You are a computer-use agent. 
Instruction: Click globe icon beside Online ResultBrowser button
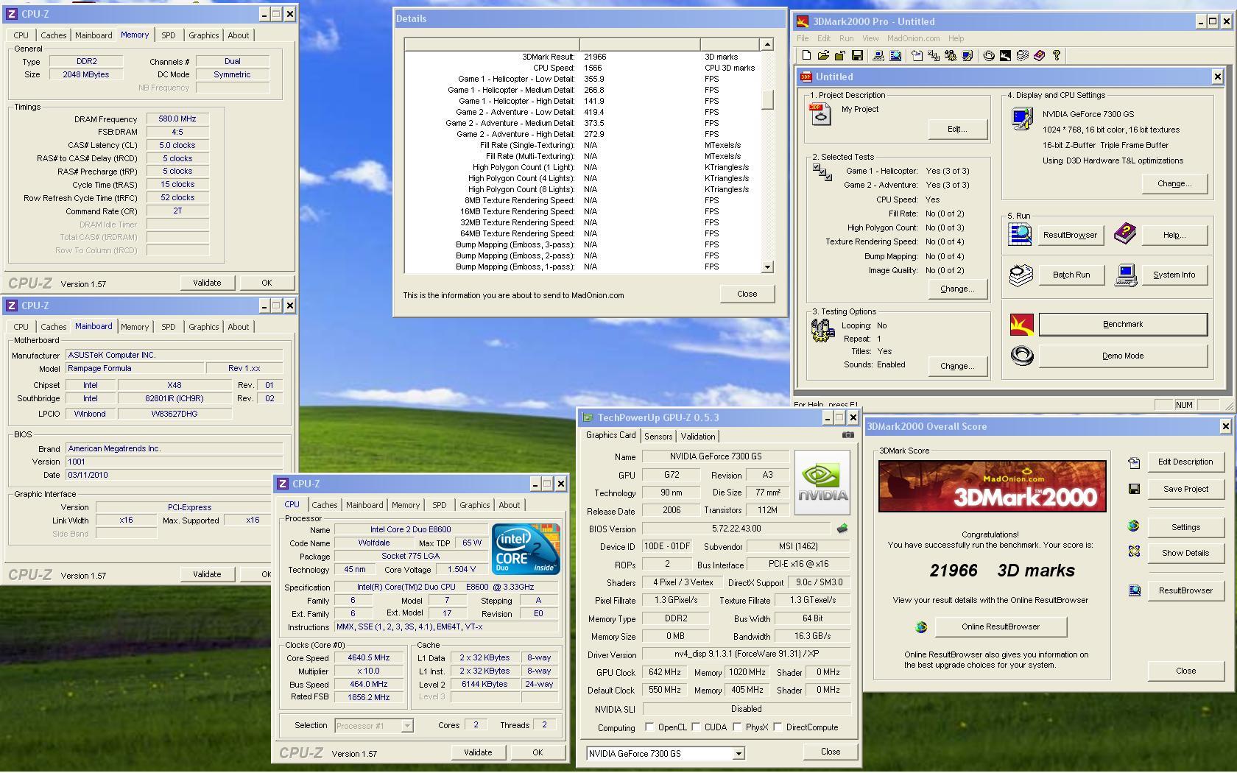click(921, 626)
